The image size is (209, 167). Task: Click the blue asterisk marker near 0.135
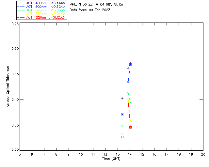point(128,82)
